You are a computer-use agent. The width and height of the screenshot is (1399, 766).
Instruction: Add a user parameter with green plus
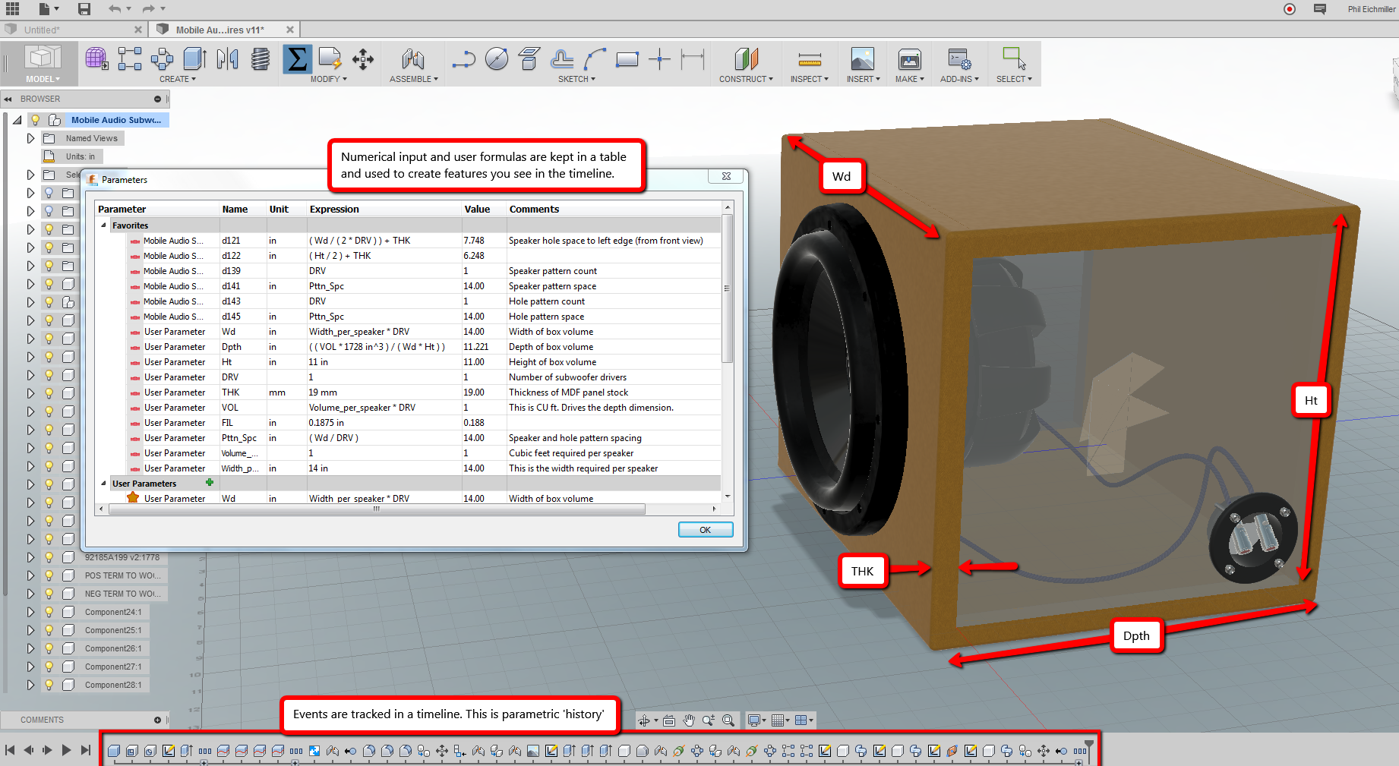click(210, 483)
